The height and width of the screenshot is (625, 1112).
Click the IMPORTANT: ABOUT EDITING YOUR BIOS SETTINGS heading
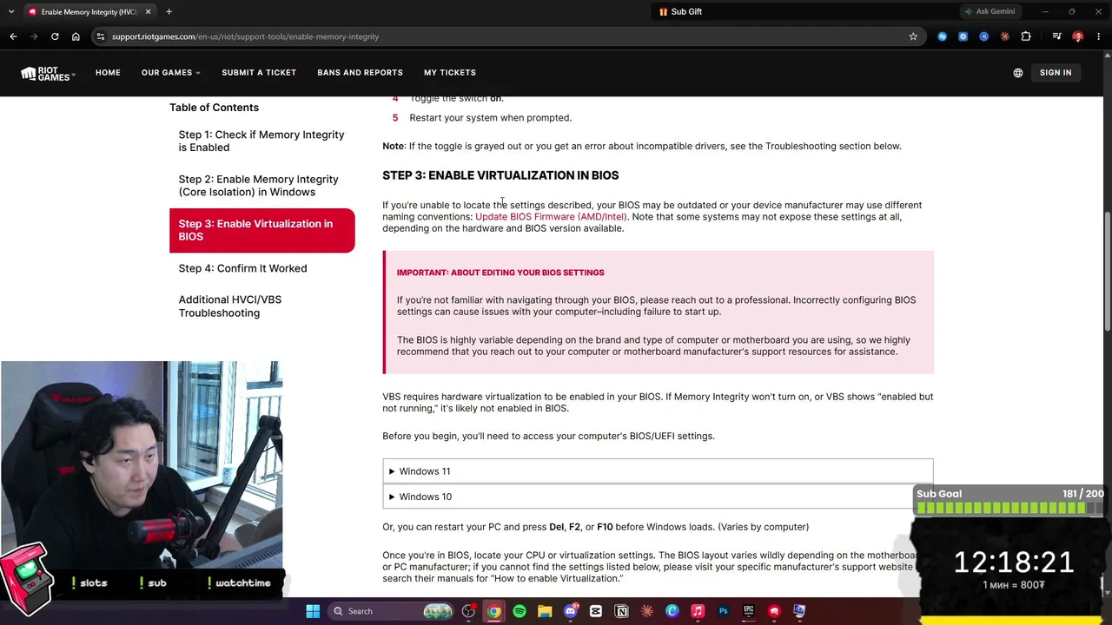[500, 273]
